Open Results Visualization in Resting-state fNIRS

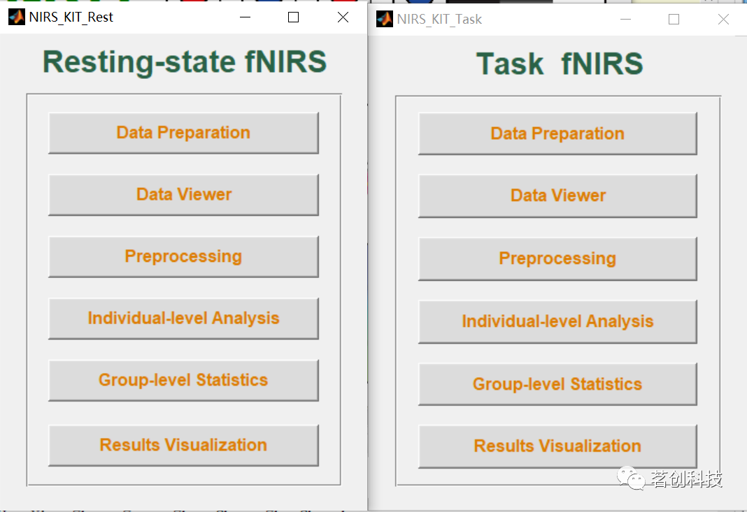[x=183, y=445]
